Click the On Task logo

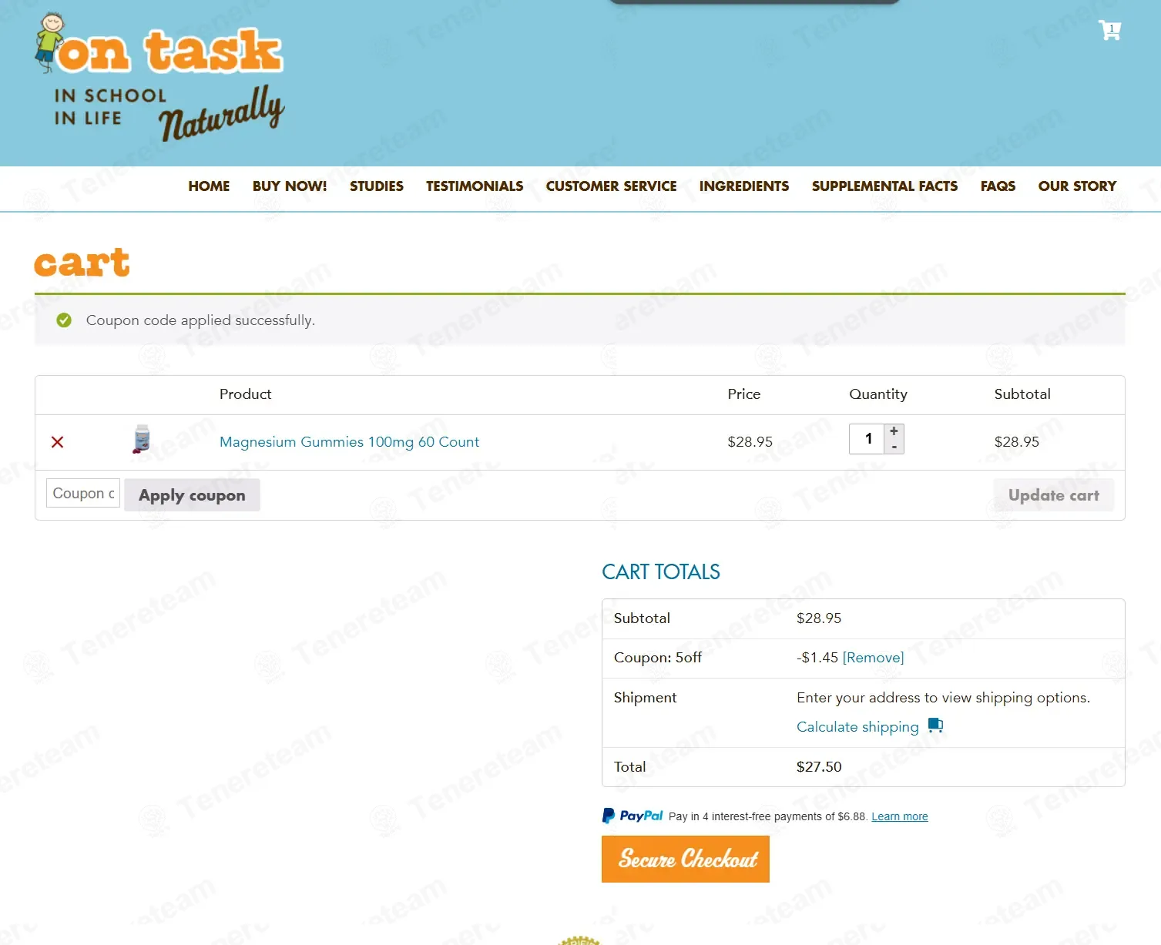[x=159, y=77]
